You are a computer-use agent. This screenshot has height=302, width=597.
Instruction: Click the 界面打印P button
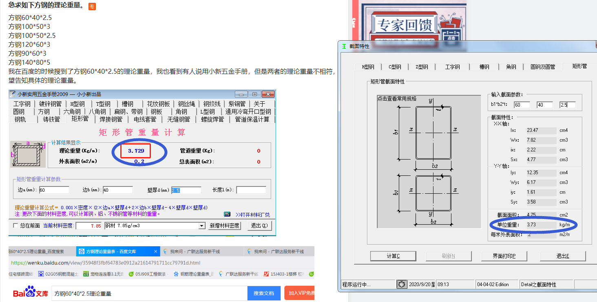pyautogui.click(x=504, y=256)
